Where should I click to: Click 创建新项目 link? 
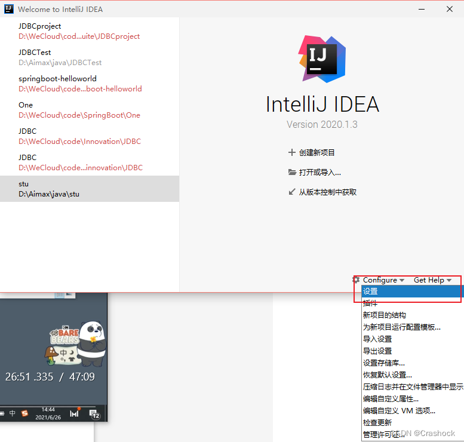(x=316, y=152)
